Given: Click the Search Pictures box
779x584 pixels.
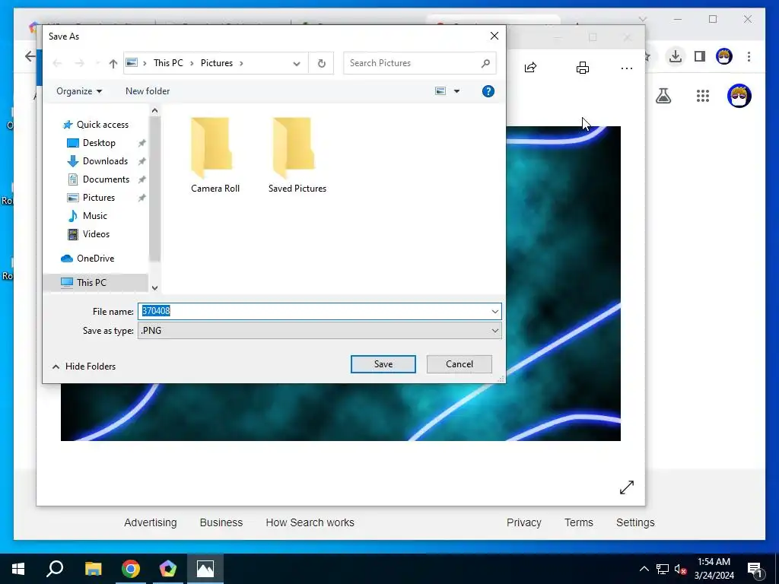Looking at the screenshot, I should coord(419,63).
